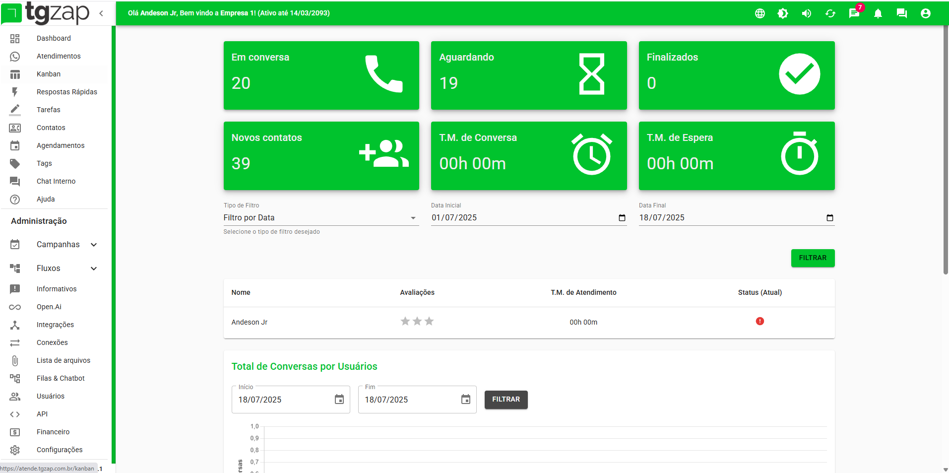Open the Tags section in the sidebar

click(x=44, y=163)
